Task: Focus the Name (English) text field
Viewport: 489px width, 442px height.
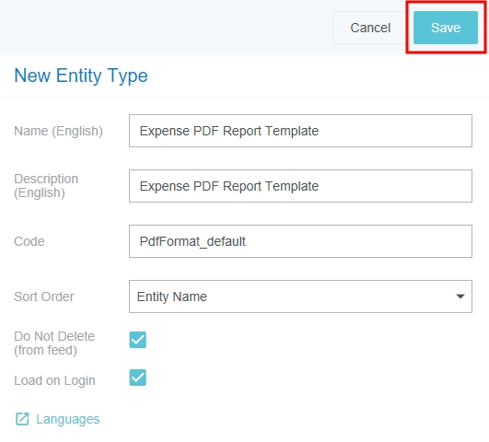Action: tap(300, 131)
